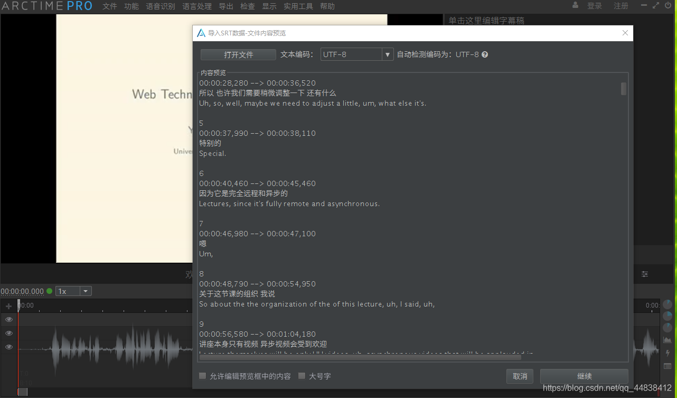The width and height of the screenshot is (677, 398).
Task: Click the text 自动检测编码为：UTF-8
Action: point(438,54)
